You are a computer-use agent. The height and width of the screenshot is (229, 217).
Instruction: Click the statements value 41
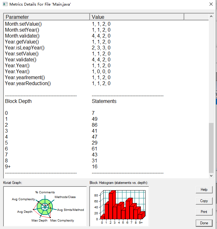click(x=94, y=131)
